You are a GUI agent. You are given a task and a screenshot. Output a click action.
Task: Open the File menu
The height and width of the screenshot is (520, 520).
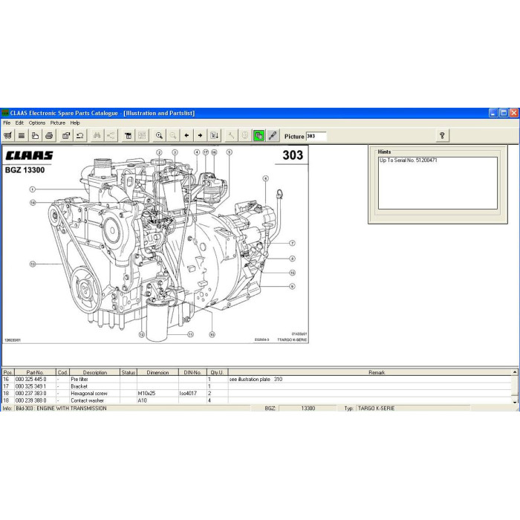pyautogui.click(x=7, y=123)
